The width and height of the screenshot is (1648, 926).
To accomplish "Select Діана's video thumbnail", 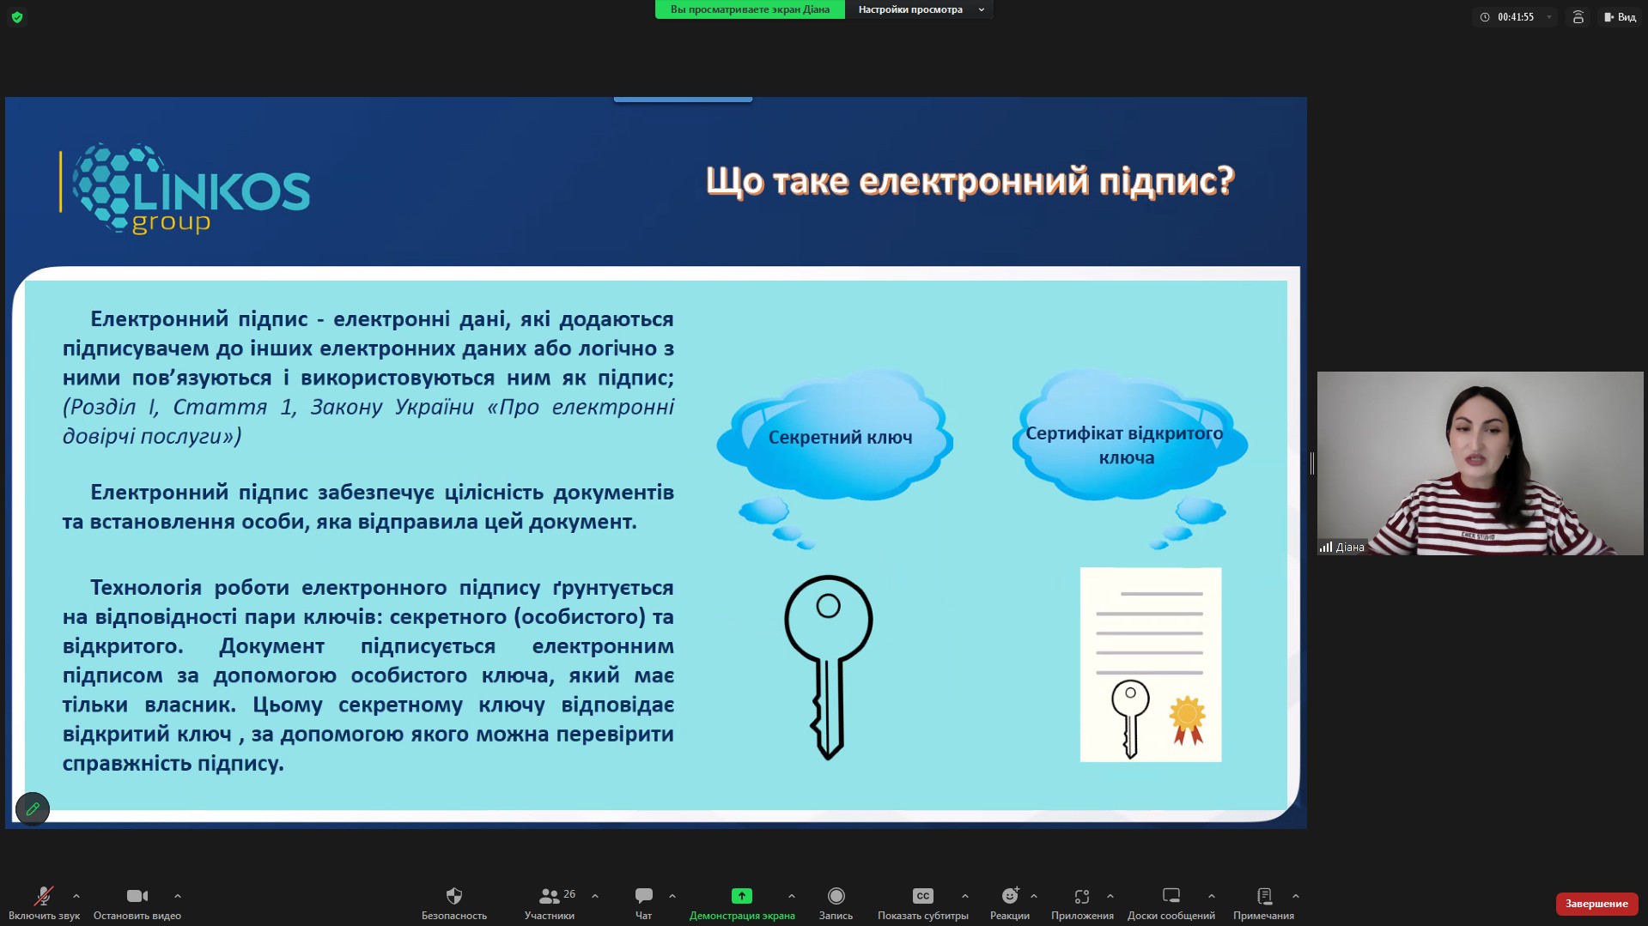I will (1479, 463).
